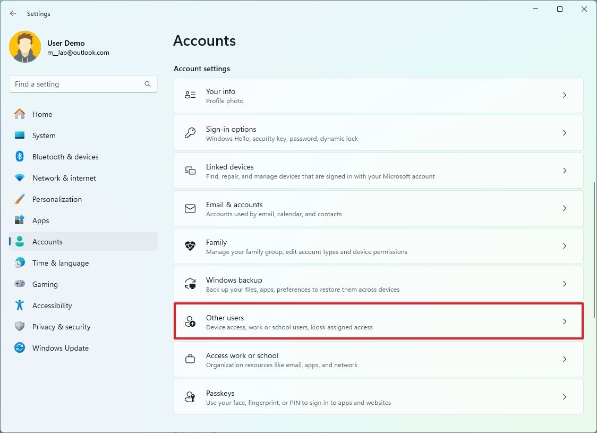The image size is (597, 433).
Task: Click the Family heart icon
Action: click(190, 247)
